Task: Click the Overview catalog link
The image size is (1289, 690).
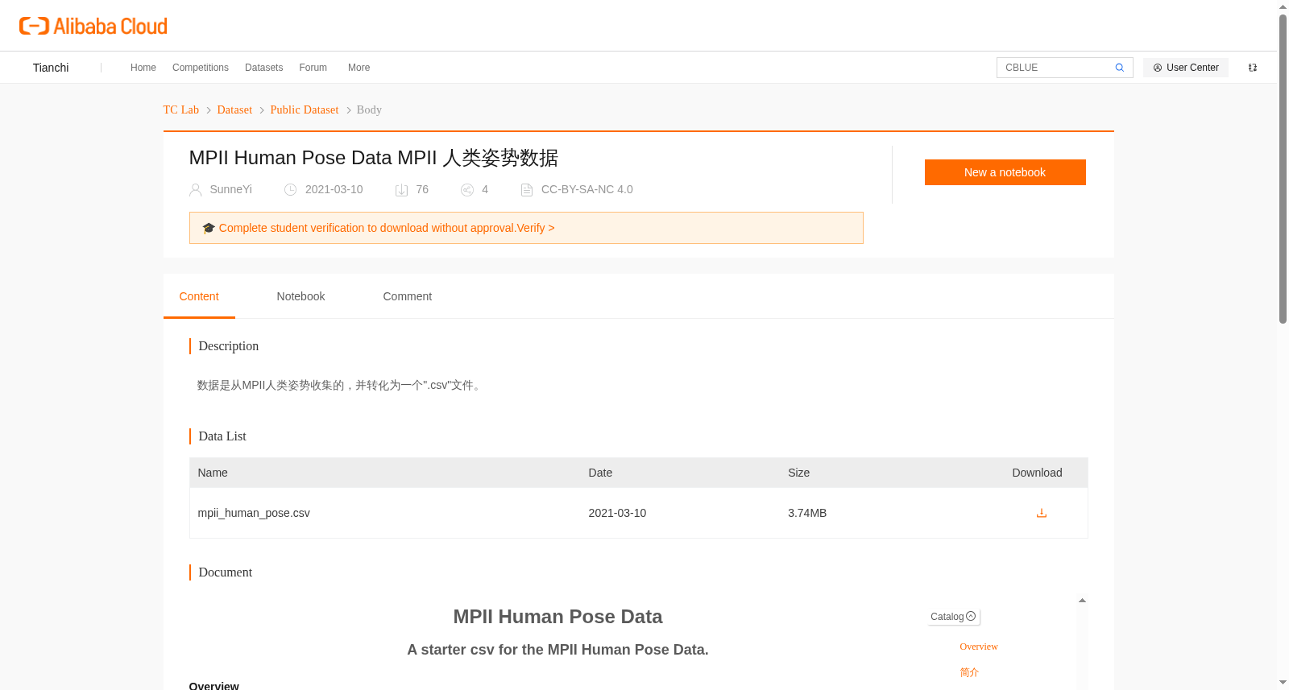Action: pyautogui.click(x=979, y=647)
